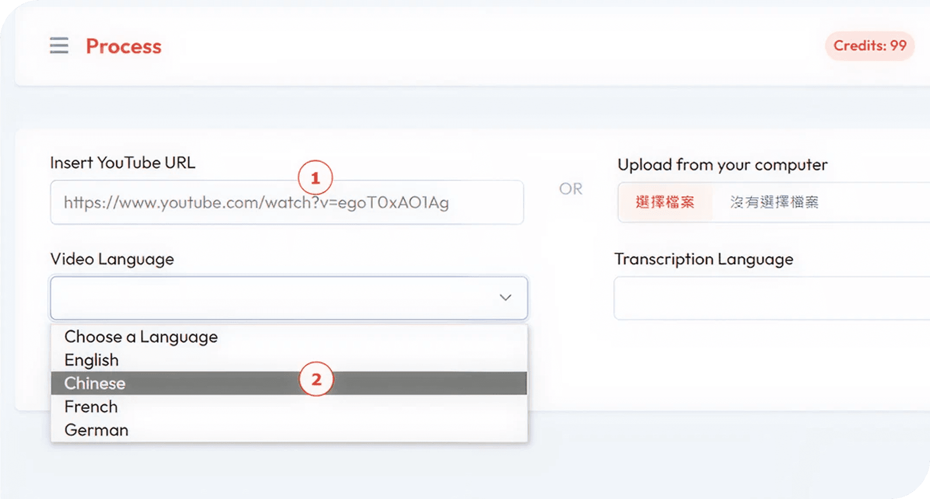Click the "Transcription Language" field label

pos(704,259)
